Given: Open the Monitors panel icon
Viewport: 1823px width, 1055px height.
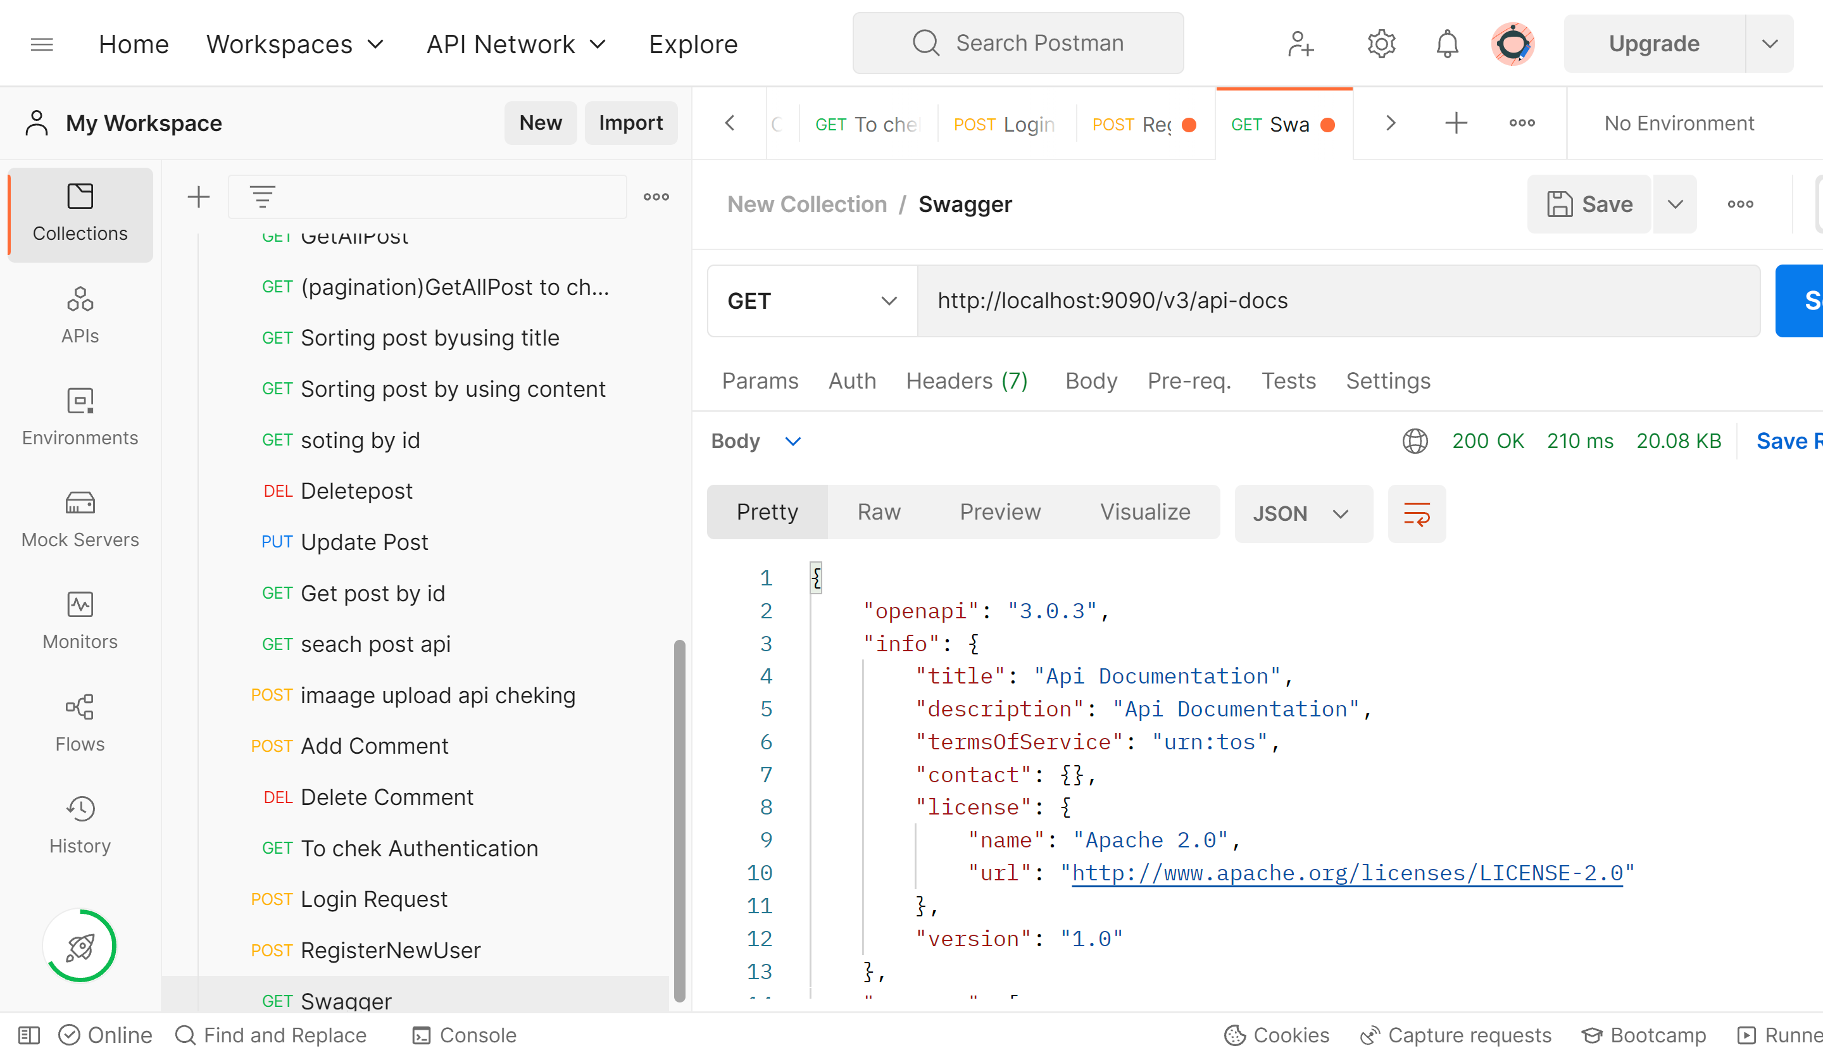Looking at the screenshot, I should tap(80, 620).
